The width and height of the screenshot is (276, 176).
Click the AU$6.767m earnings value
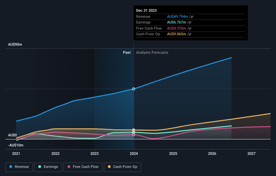pos(176,22)
